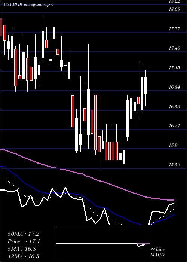Click the 15.9 price axis label

click(x=173, y=145)
